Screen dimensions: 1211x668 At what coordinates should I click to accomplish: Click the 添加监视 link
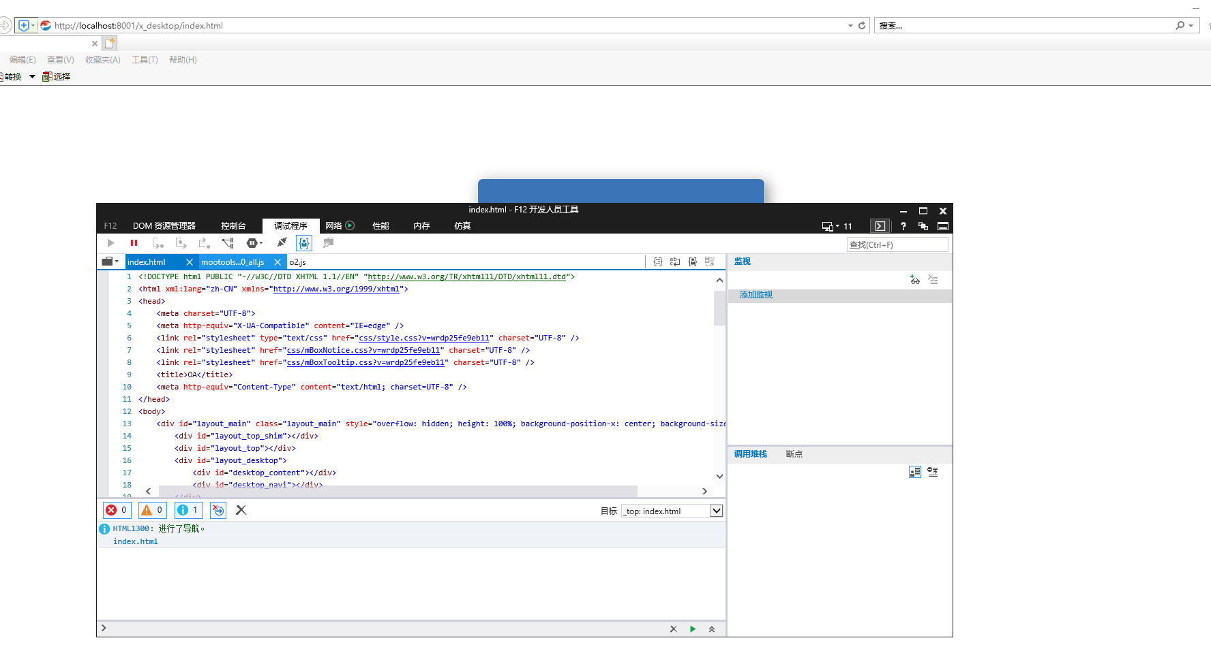pyautogui.click(x=756, y=295)
